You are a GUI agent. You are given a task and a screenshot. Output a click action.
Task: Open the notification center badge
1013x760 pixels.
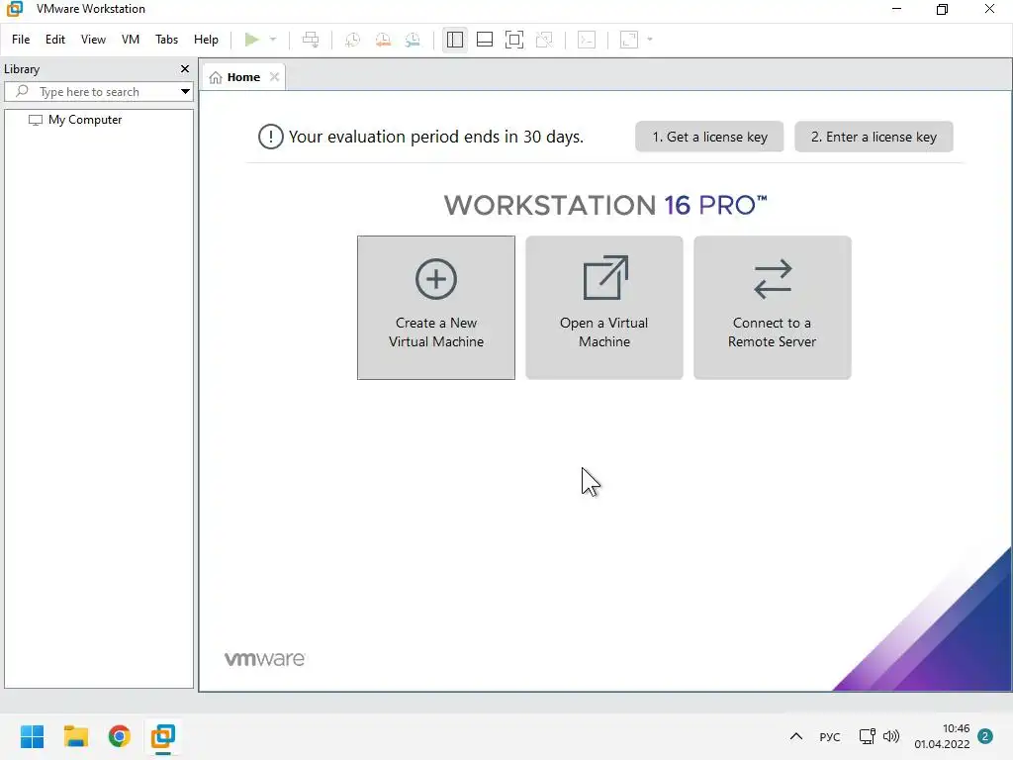(985, 736)
